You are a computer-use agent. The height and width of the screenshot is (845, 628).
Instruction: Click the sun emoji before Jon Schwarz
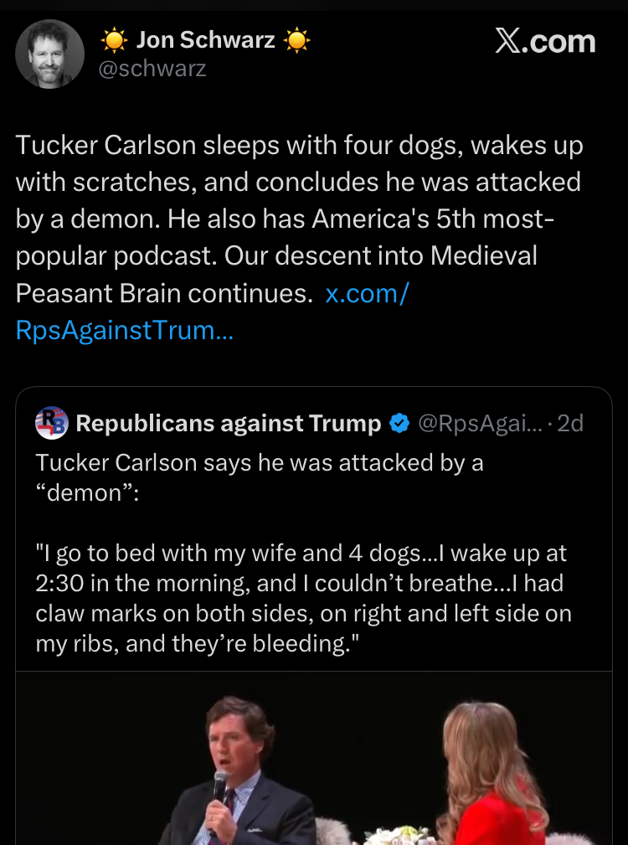(114, 39)
